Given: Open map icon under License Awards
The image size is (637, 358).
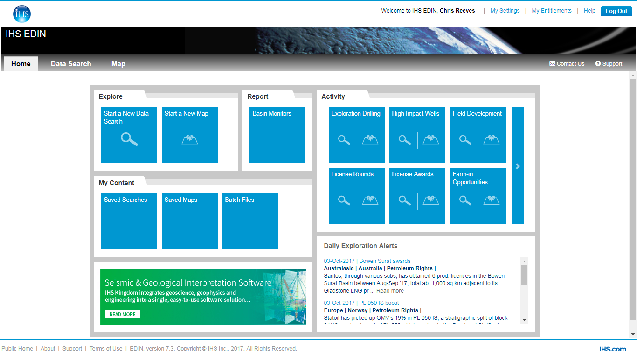Looking at the screenshot, I should coord(431,200).
